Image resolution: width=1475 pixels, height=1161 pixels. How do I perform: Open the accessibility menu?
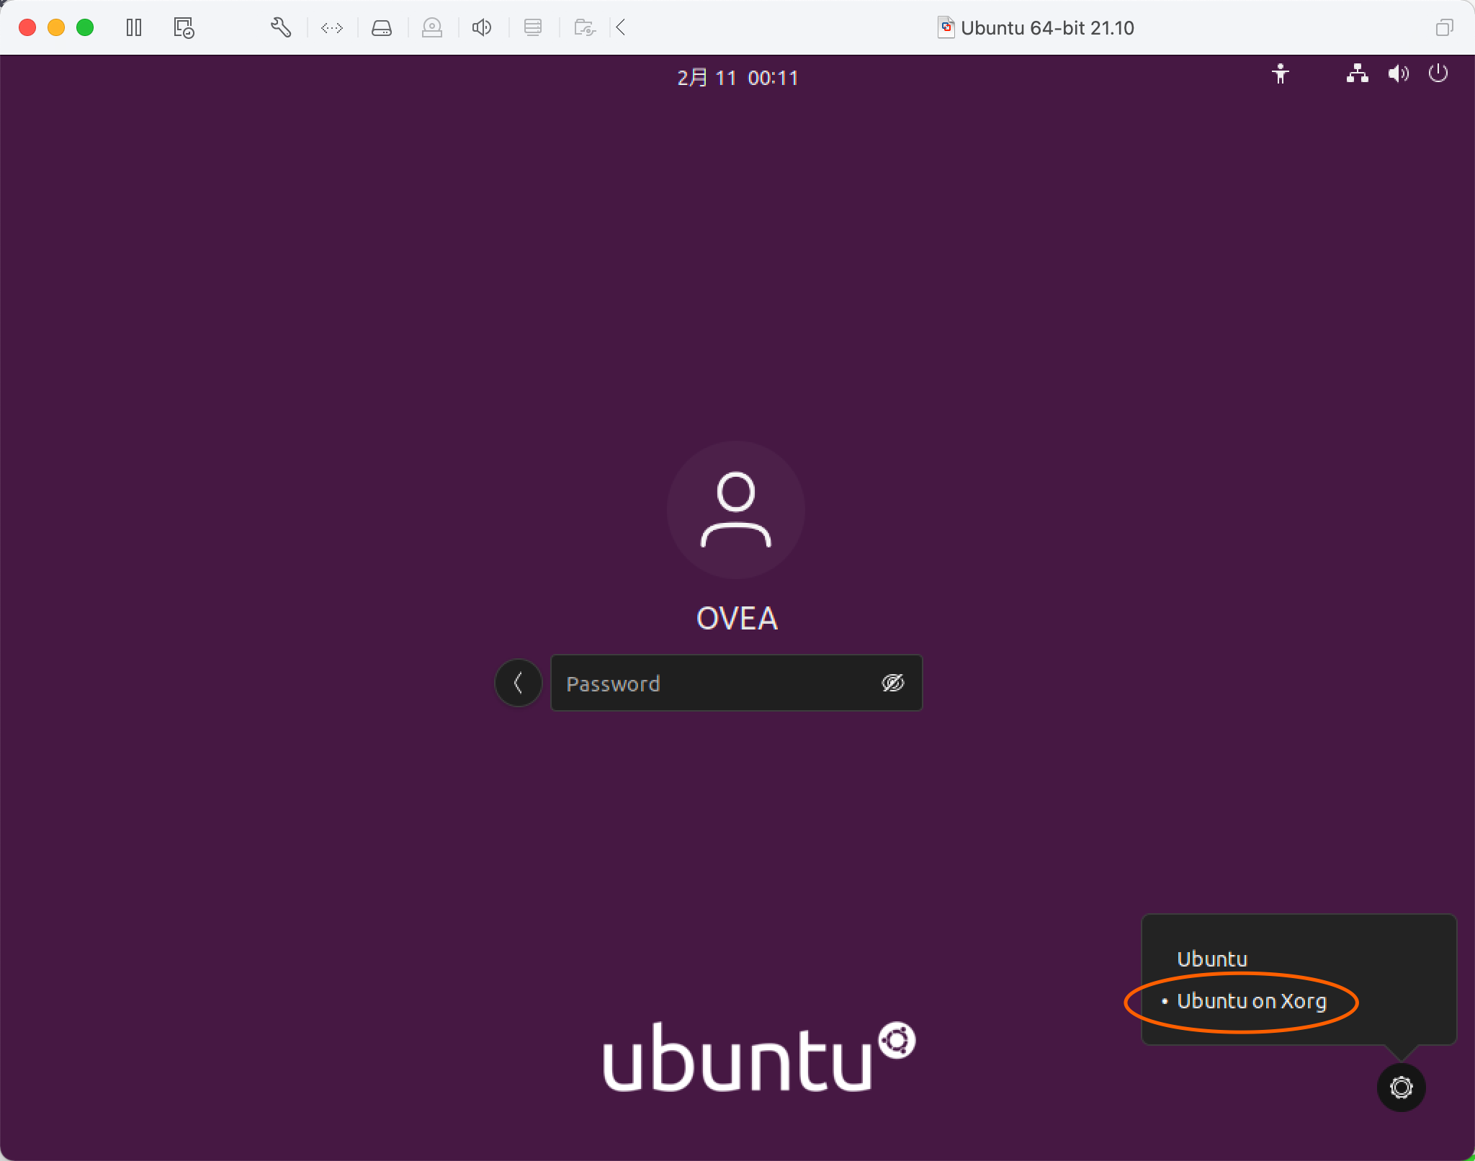tap(1280, 74)
